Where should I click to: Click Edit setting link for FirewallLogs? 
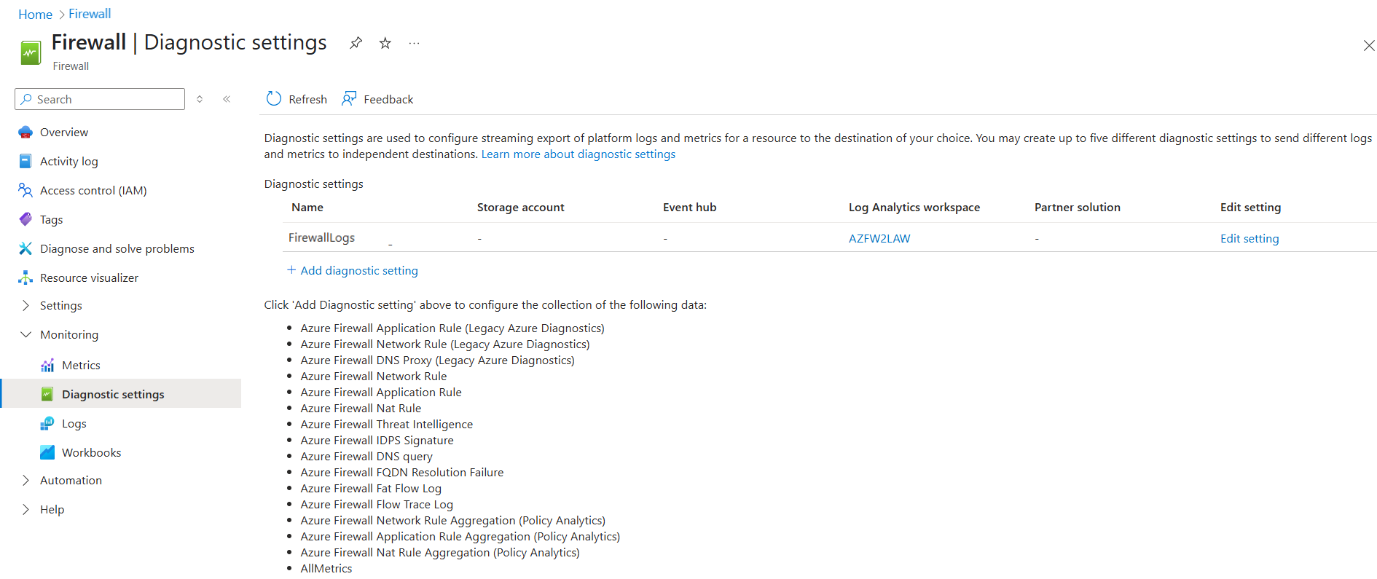(x=1249, y=238)
